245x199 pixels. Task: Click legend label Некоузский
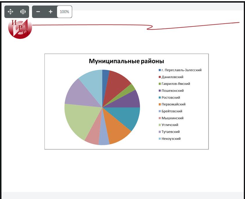(x=171, y=139)
